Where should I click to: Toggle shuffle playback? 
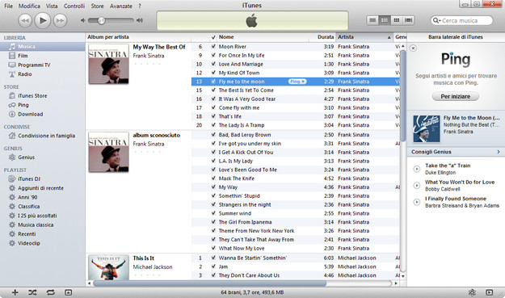32,292
